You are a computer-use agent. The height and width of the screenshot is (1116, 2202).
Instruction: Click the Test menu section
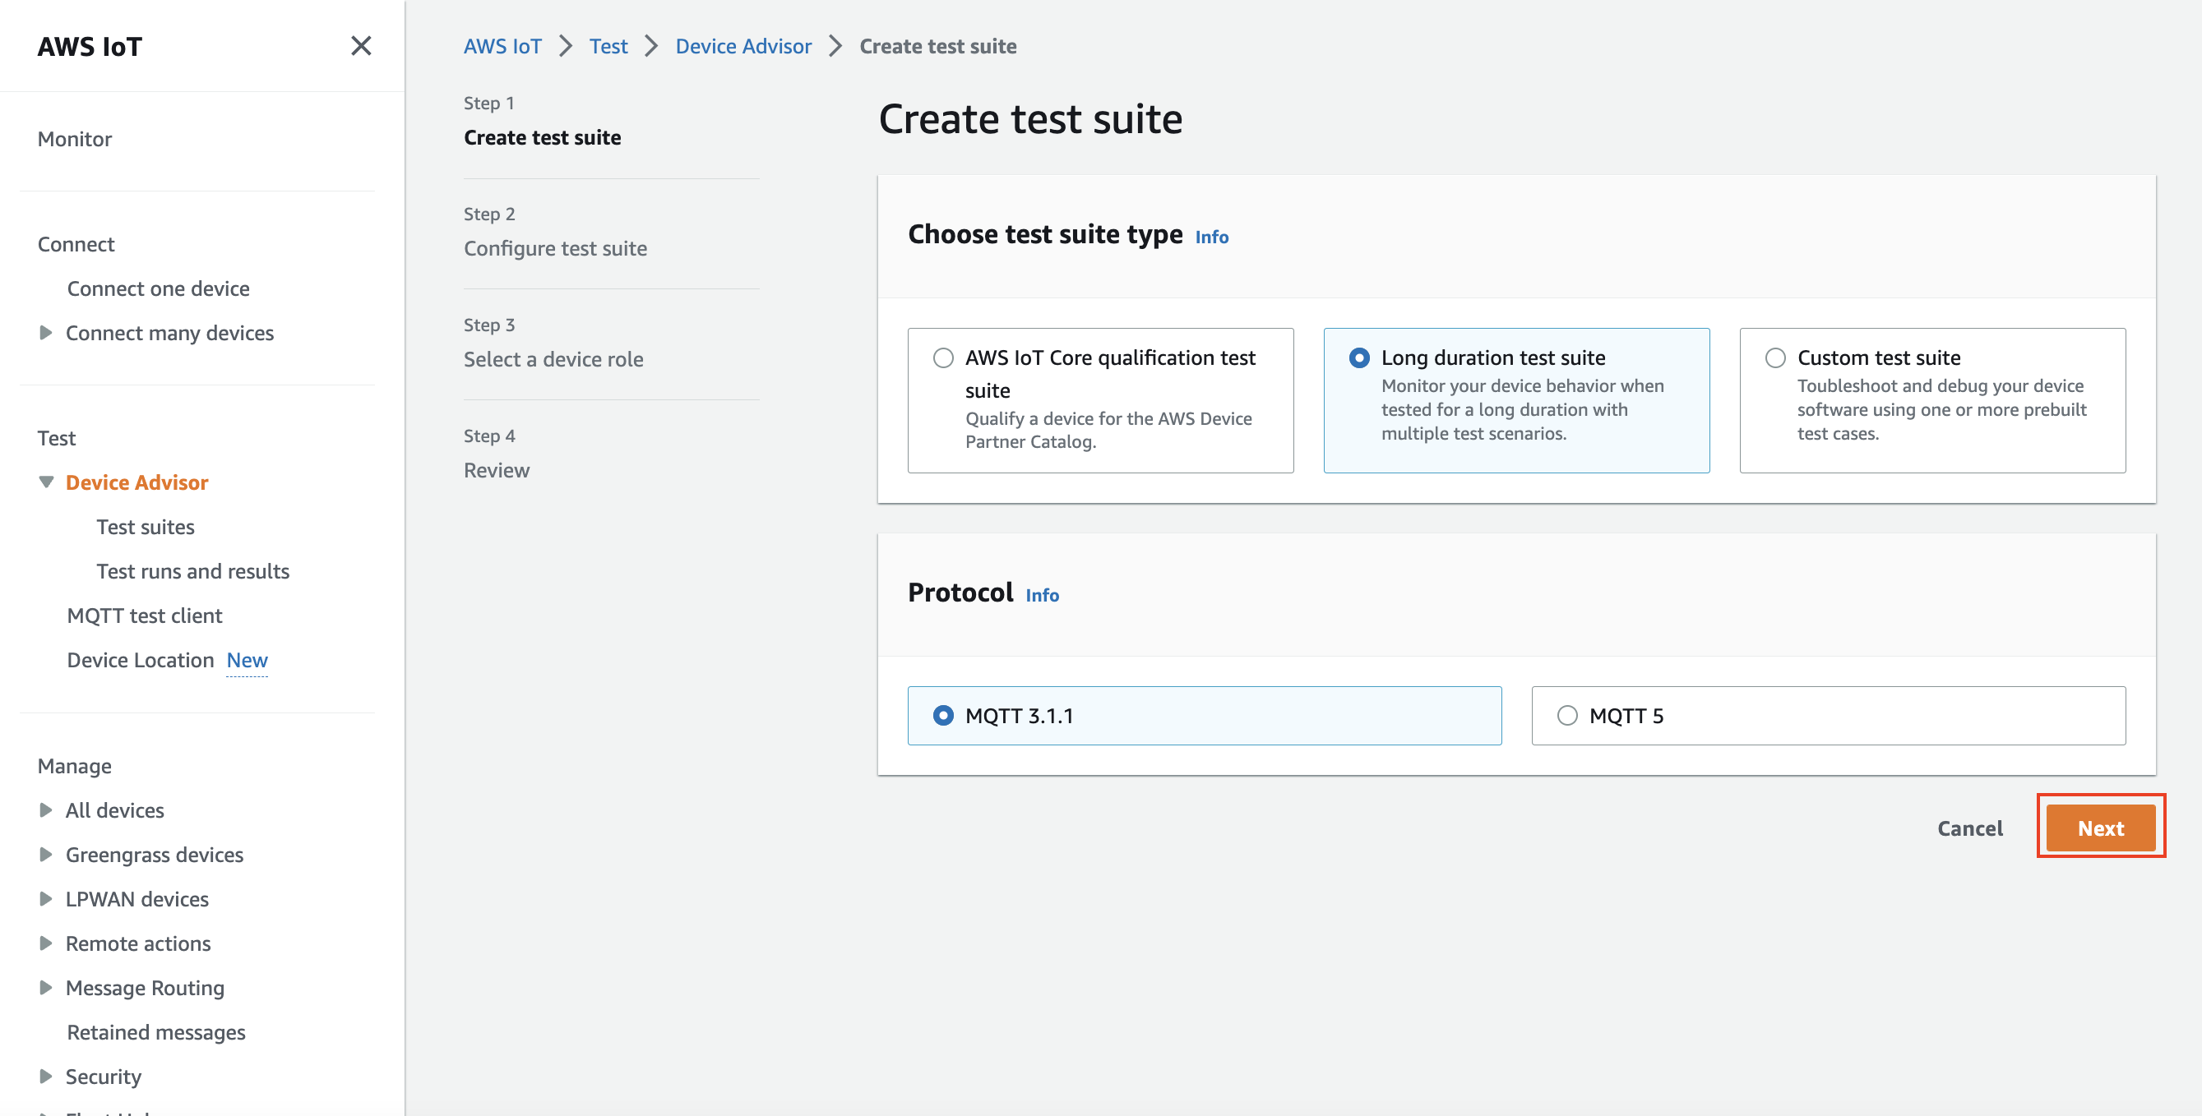click(x=57, y=437)
